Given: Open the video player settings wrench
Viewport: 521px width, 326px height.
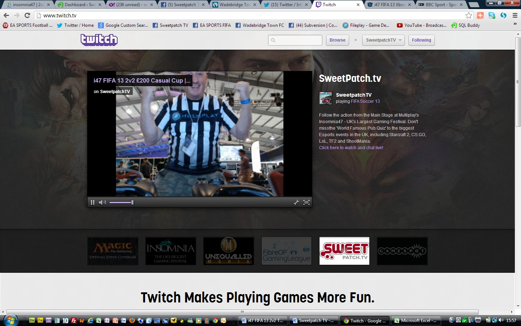Looking at the screenshot, I should [297, 202].
